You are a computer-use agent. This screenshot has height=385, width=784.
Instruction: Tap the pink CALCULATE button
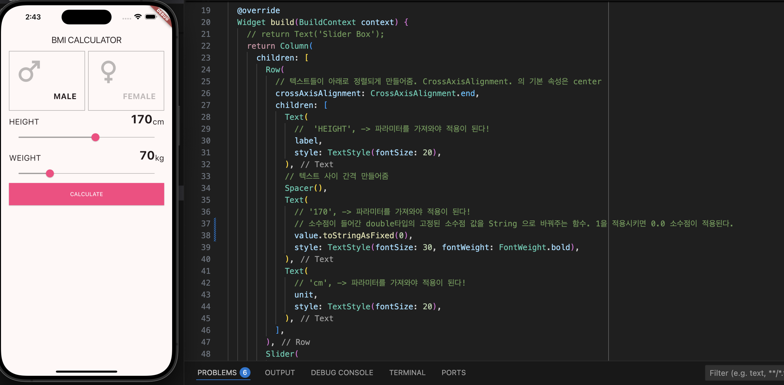point(87,194)
